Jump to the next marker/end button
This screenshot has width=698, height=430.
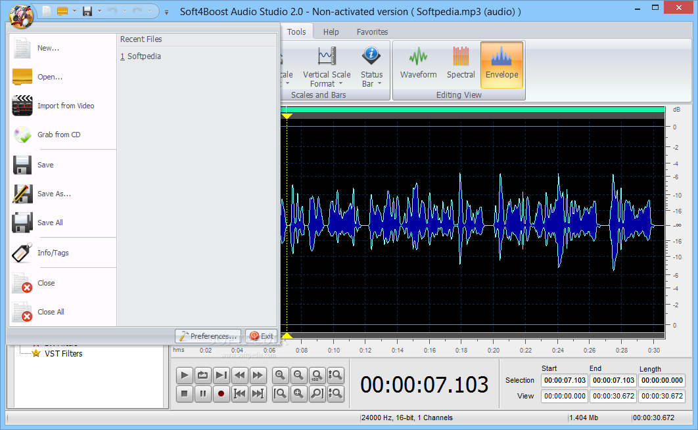[x=258, y=394]
